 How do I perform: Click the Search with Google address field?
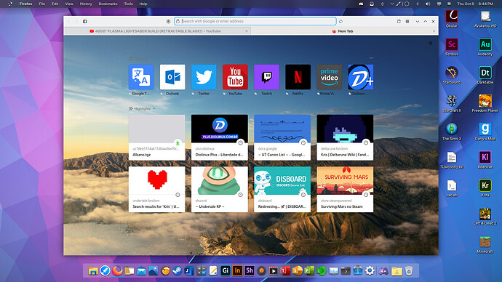pos(255,21)
